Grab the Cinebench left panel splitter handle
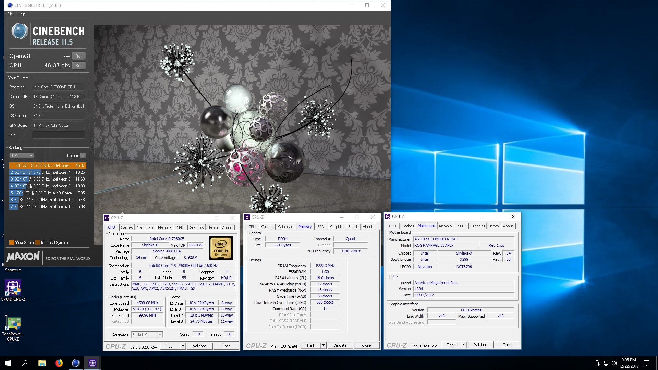 (92, 141)
